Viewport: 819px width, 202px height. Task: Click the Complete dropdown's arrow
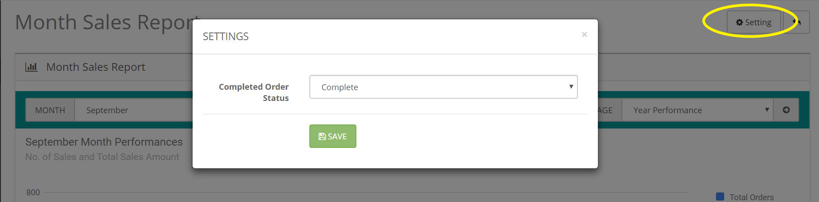571,87
